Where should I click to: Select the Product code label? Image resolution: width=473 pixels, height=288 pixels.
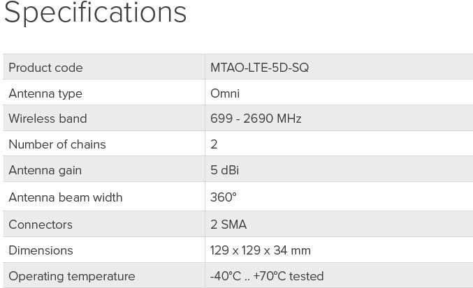pyautogui.click(x=45, y=68)
